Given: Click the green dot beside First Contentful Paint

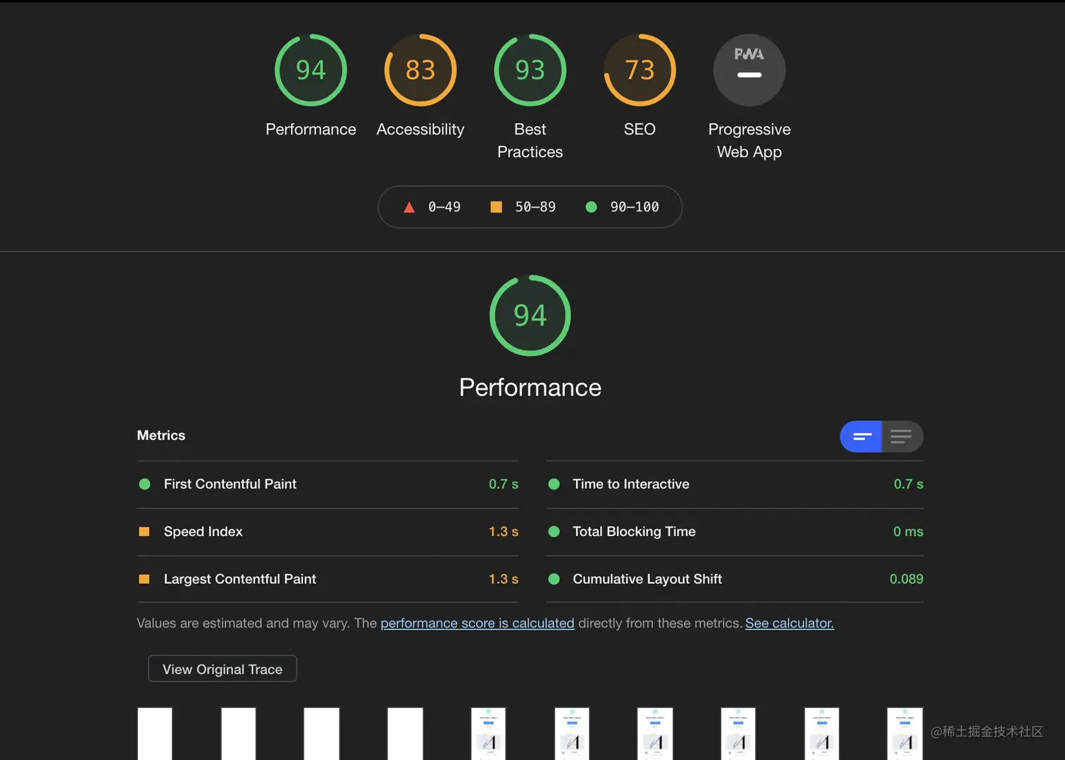Looking at the screenshot, I should pos(144,485).
